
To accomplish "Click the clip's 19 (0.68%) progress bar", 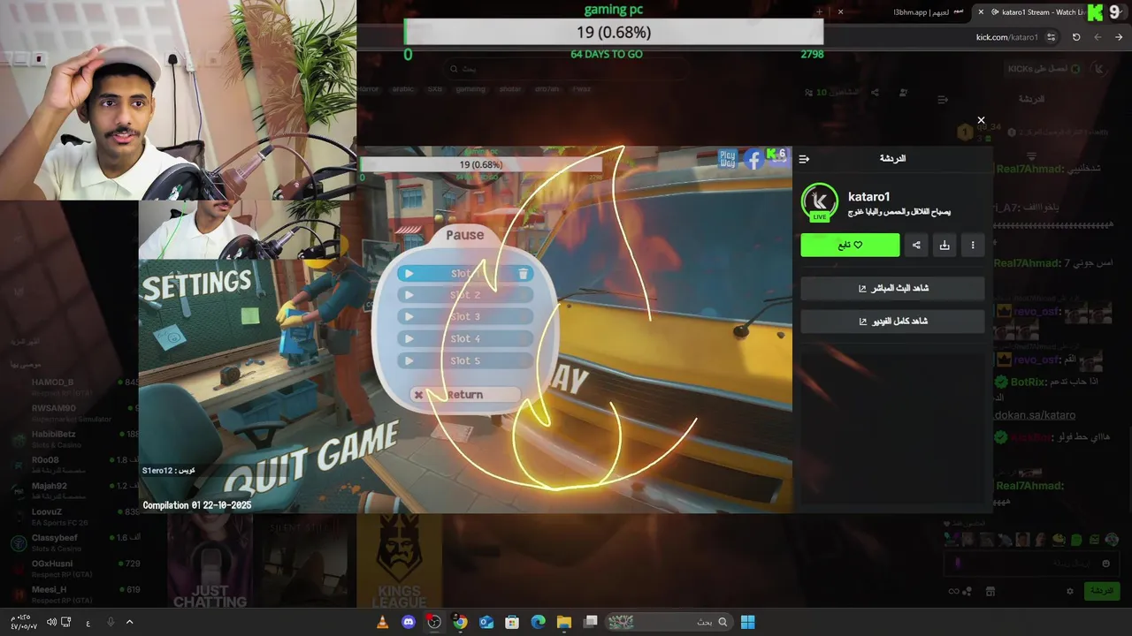I will [x=481, y=164].
